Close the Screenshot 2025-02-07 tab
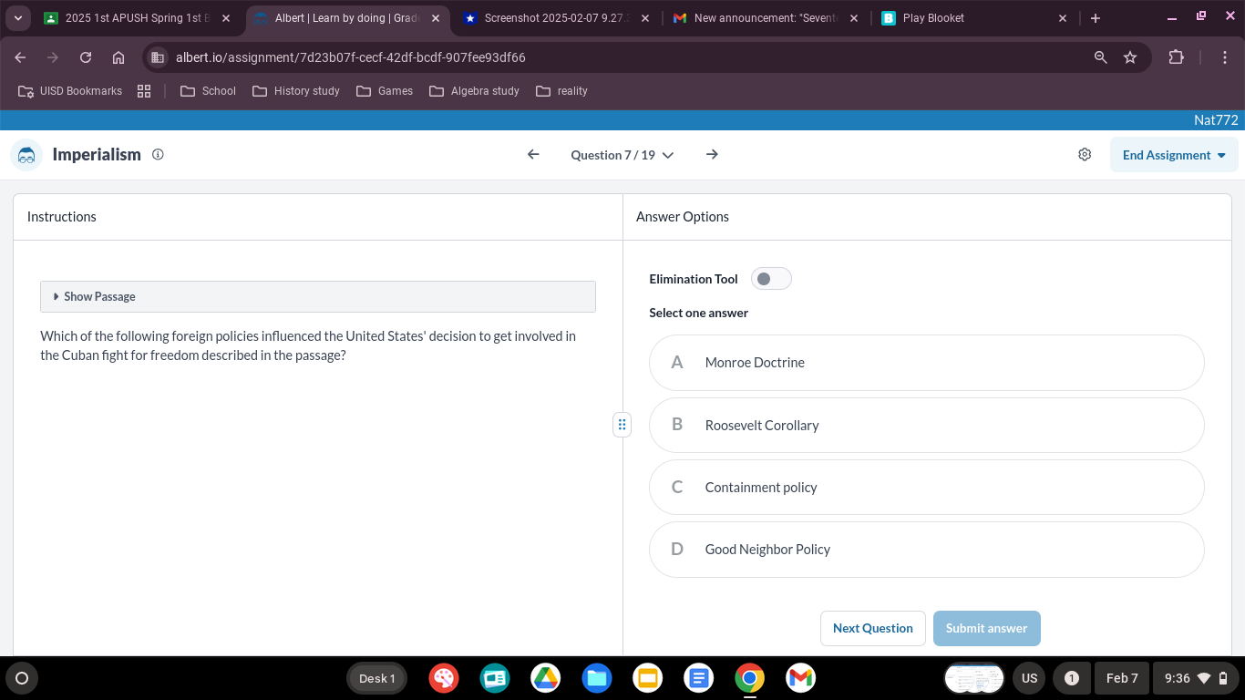Viewport: 1245px width, 700px height. 644,18
